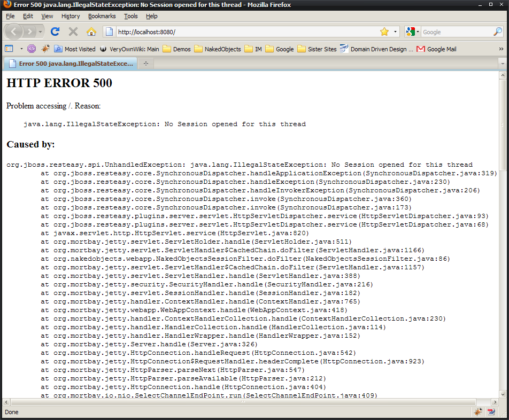Open the History menu
Screen dimensions: 509x420
pyautogui.click(x=71, y=16)
